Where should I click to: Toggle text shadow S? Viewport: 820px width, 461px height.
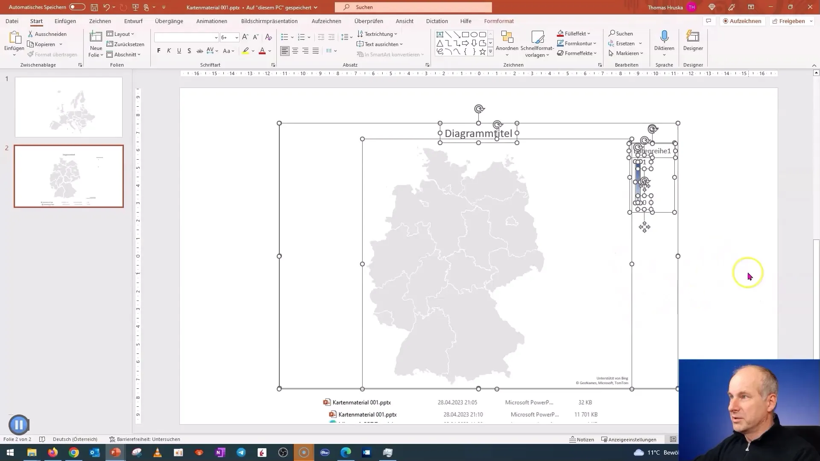click(x=189, y=51)
